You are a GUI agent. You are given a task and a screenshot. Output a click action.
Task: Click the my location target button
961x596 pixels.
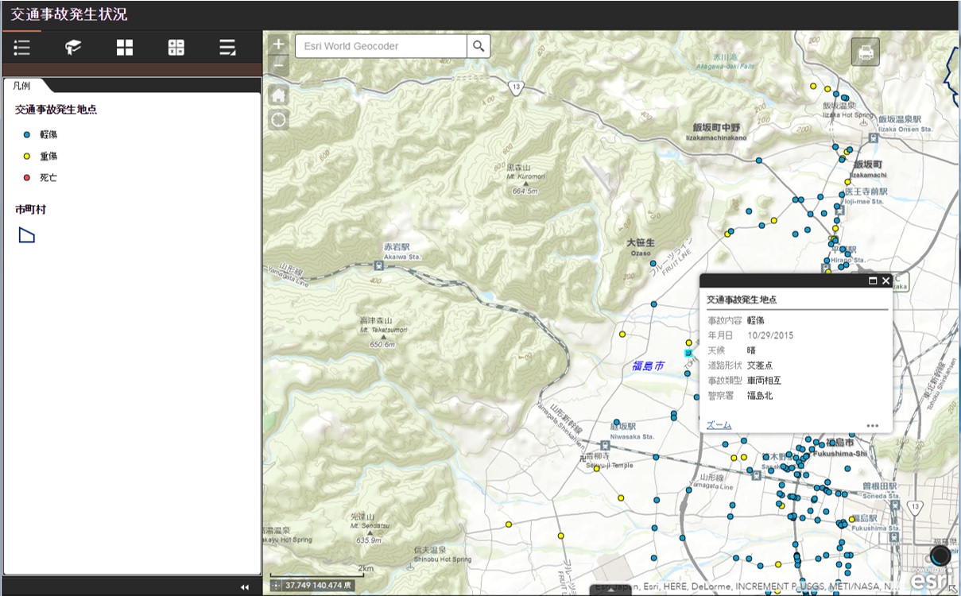tap(278, 120)
